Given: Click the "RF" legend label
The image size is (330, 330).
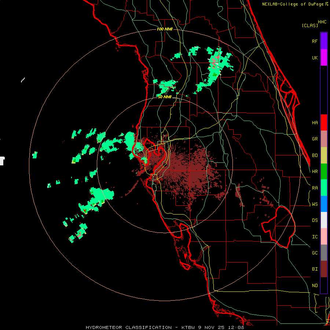Looking at the screenshot, I should (315, 41).
